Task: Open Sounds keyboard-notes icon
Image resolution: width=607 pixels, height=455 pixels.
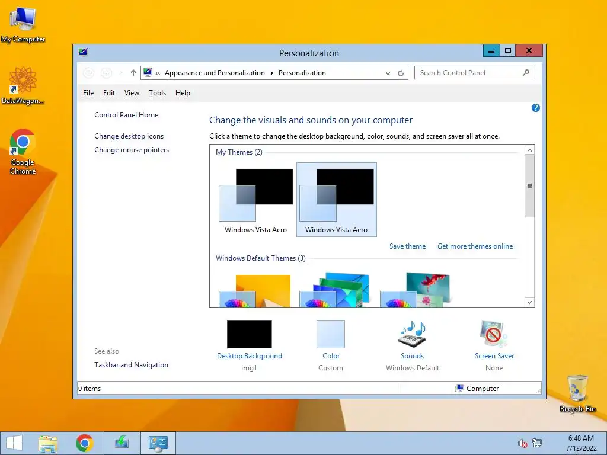Action: pos(413,334)
